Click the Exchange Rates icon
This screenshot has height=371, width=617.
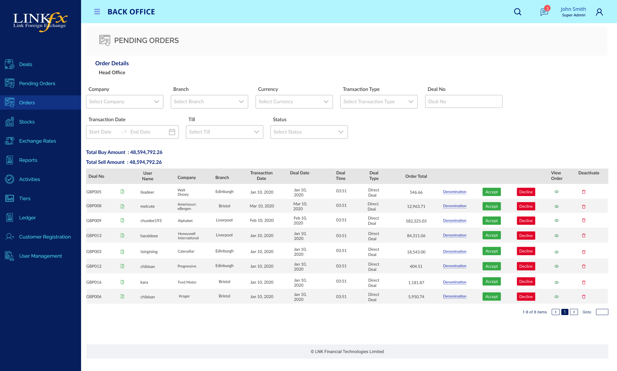coord(10,141)
